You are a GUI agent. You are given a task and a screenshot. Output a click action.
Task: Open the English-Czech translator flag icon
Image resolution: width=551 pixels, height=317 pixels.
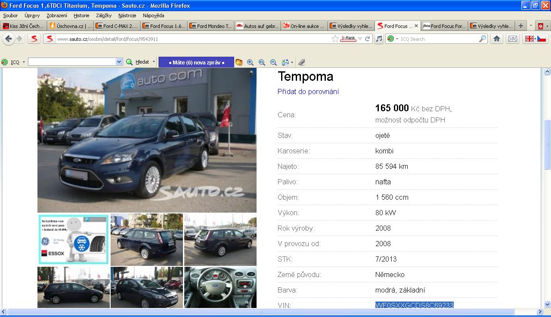535,39
